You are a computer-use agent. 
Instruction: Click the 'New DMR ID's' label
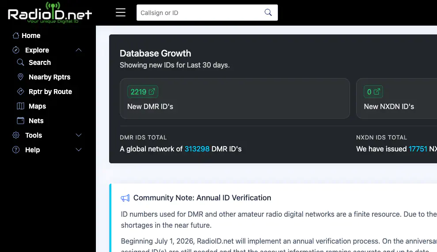click(150, 107)
